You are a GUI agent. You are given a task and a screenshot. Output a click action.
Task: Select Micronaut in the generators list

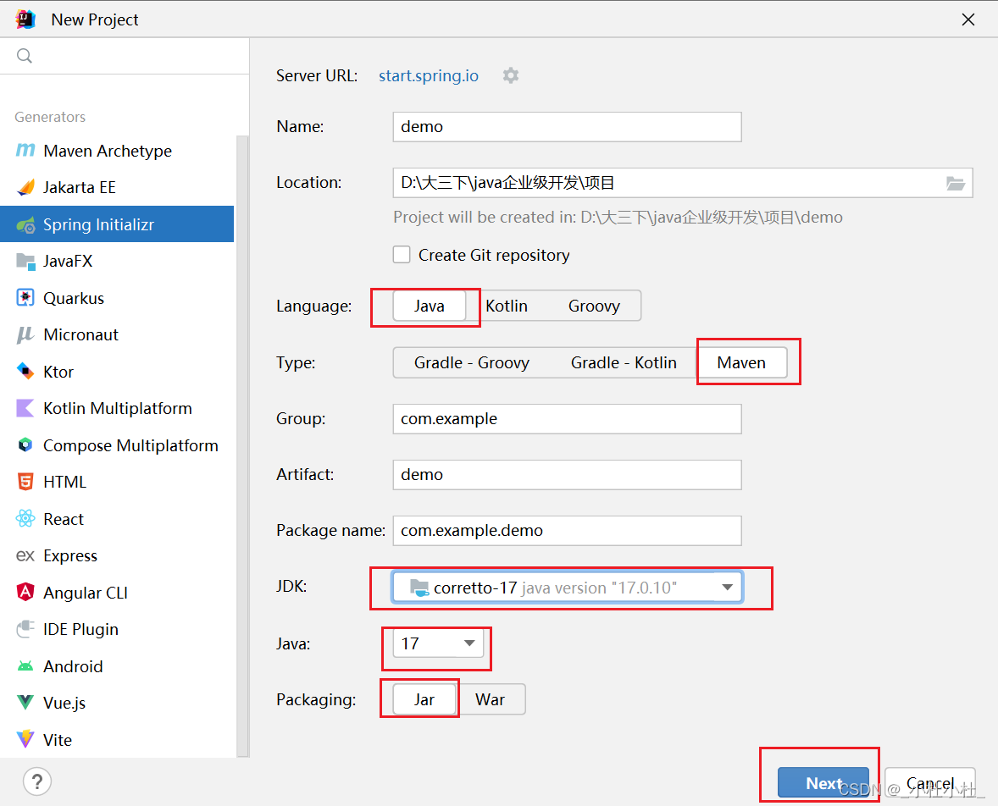(x=117, y=334)
